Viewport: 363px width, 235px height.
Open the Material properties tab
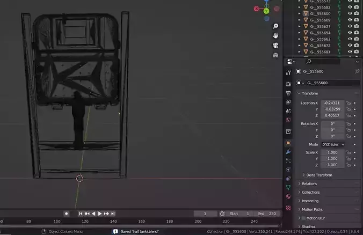click(288, 196)
